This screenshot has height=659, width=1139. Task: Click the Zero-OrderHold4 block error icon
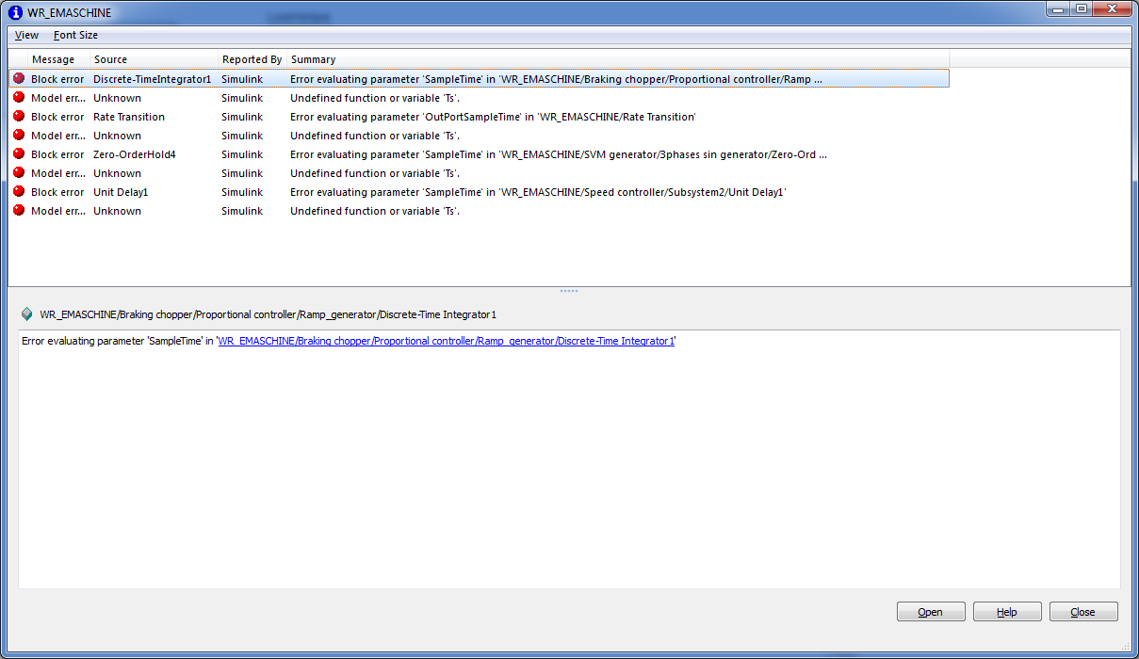click(19, 154)
